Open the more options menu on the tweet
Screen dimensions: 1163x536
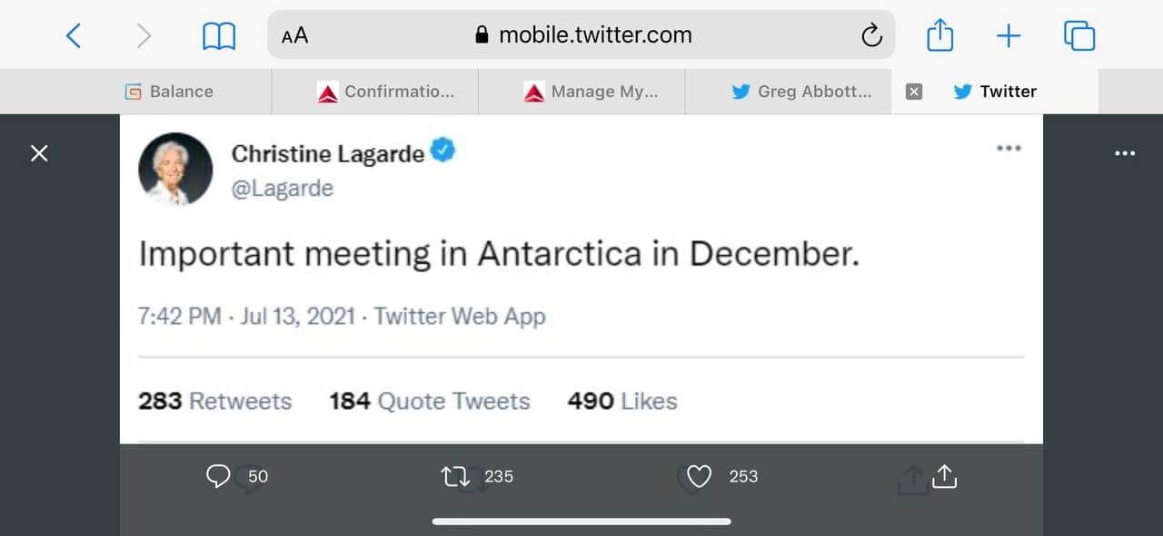(1009, 148)
